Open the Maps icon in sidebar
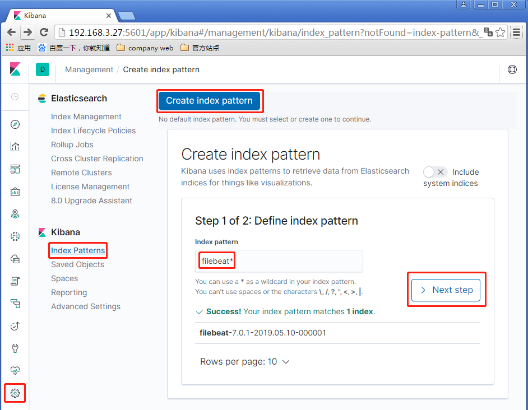Image resolution: width=528 pixels, height=410 pixels. (15, 214)
